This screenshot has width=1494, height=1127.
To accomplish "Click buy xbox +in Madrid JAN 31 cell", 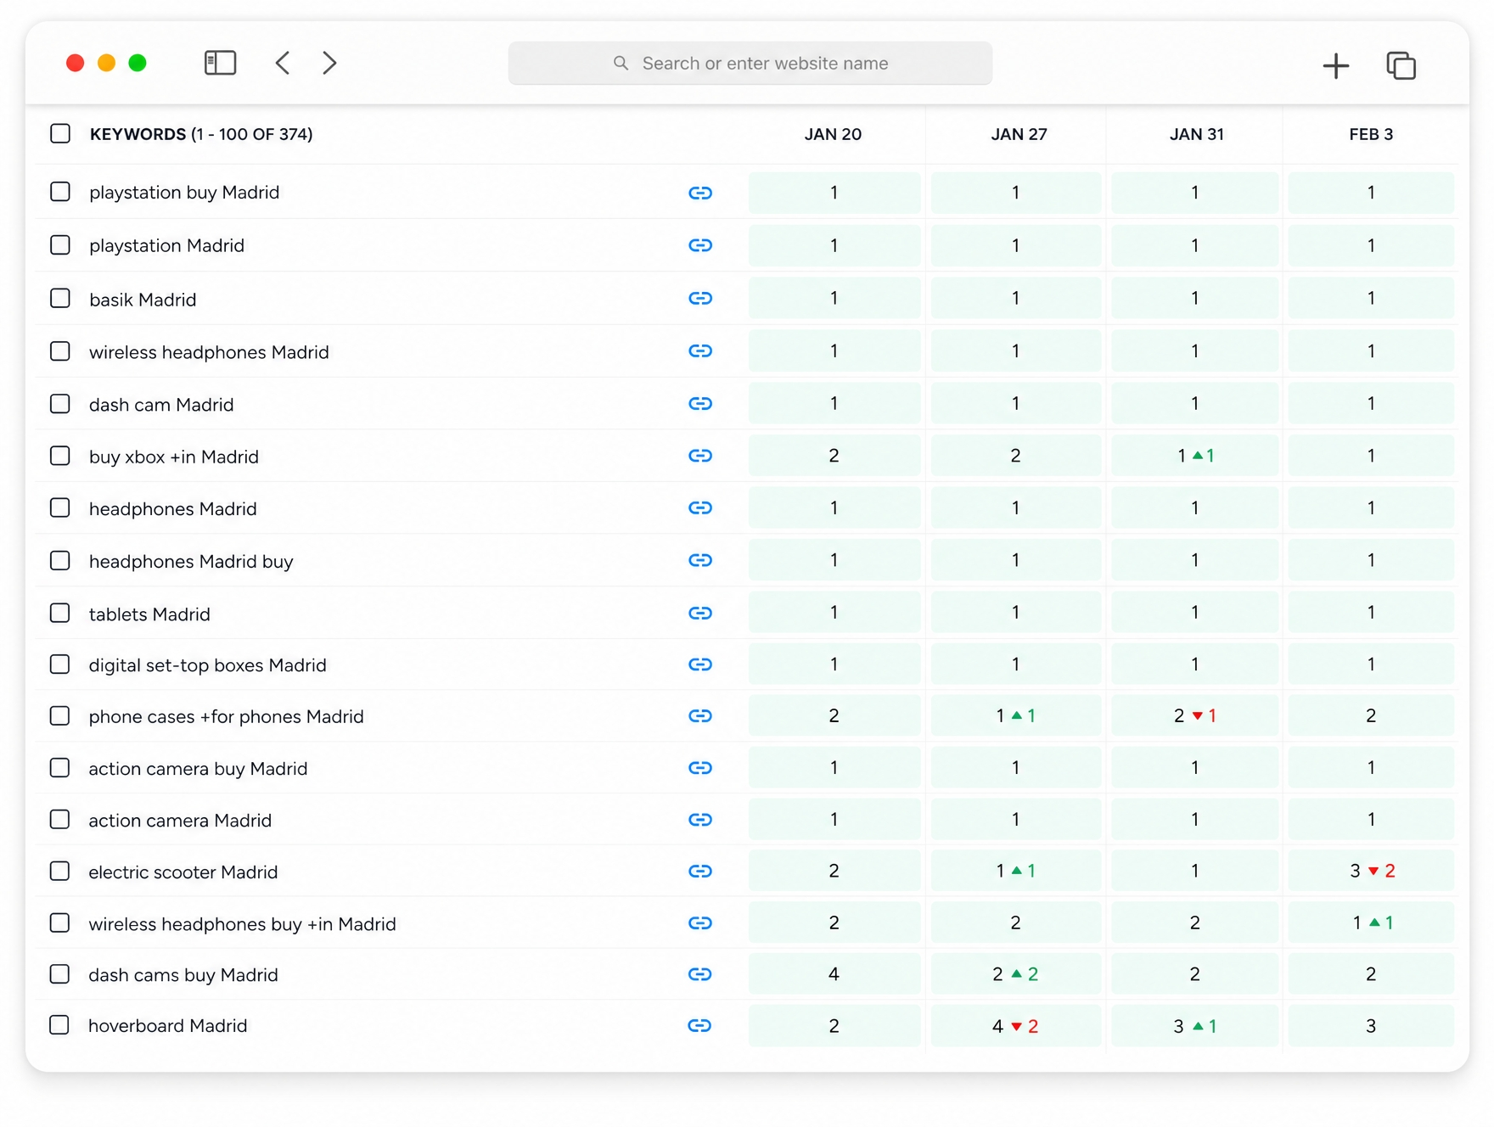I will pyautogui.click(x=1195, y=456).
